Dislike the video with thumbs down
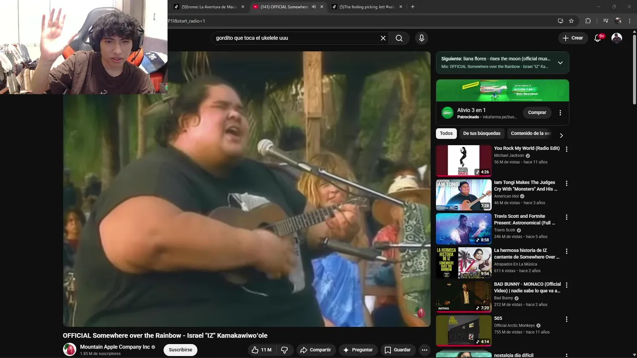The height and width of the screenshot is (358, 637). [x=285, y=350]
